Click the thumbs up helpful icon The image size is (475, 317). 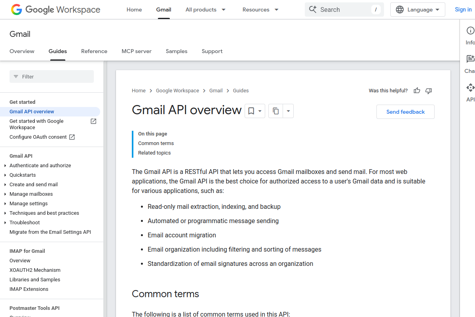pos(417,91)
